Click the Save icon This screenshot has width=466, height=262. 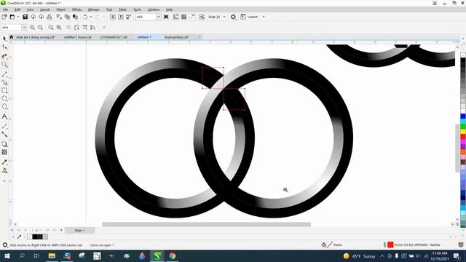pyautogui.click(x=25, y=17)
